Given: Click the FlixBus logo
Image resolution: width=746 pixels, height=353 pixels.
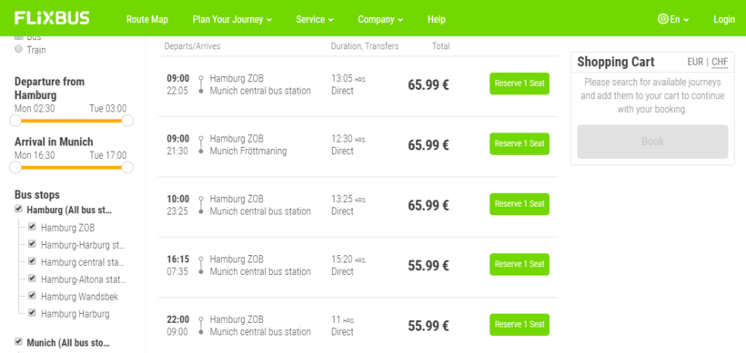Looking at the screenshot, I should pos(52,18).
